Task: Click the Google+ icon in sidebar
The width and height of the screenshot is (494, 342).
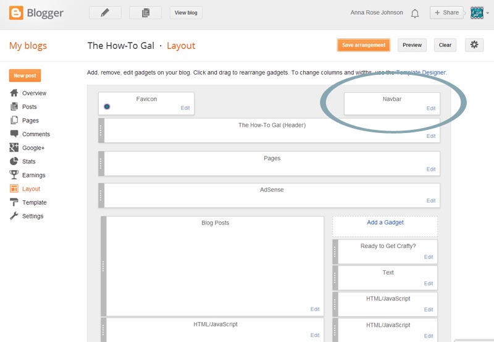Action: pyautogui.click(x=14, y=148)
